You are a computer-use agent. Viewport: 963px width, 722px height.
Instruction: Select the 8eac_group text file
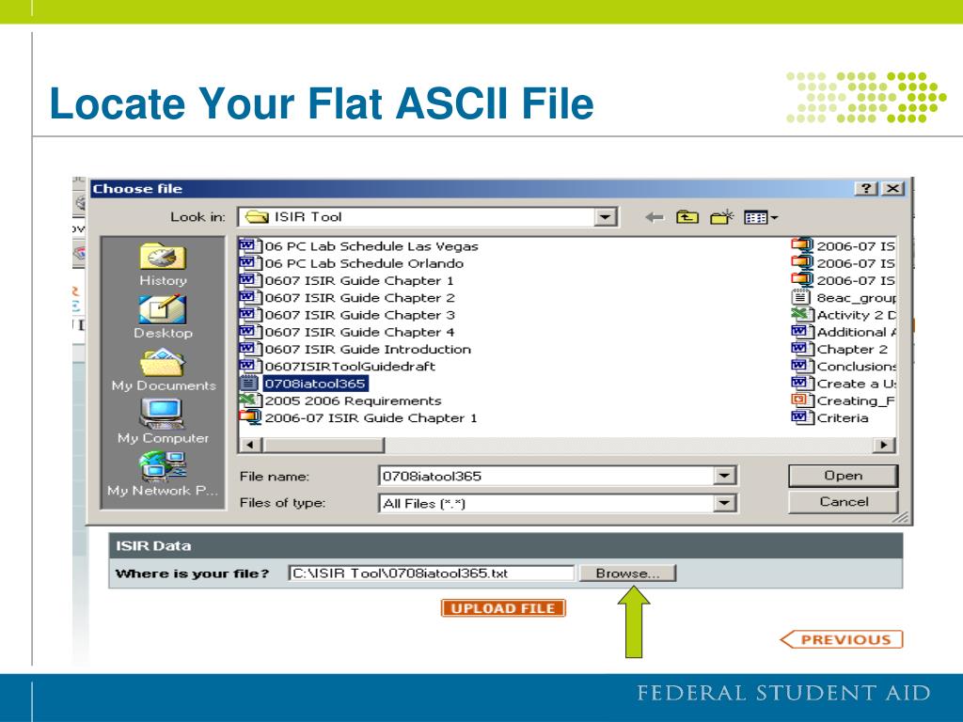pos(844,298)
